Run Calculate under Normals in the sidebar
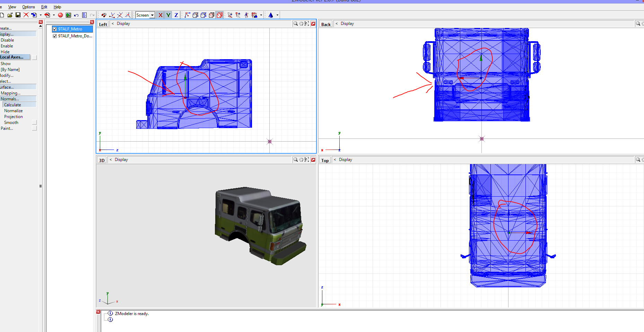Screen dimensions: 644x332 pos(12,105)
